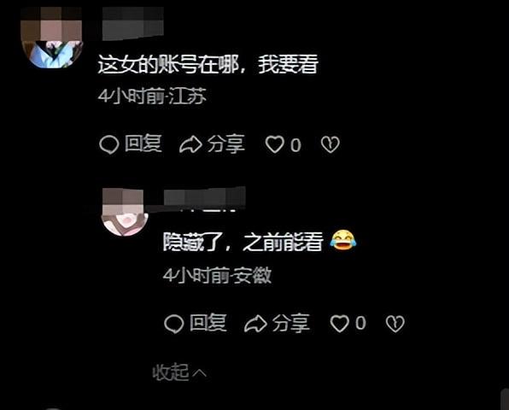Click reply bubble icon on Anhui reply

174,324
